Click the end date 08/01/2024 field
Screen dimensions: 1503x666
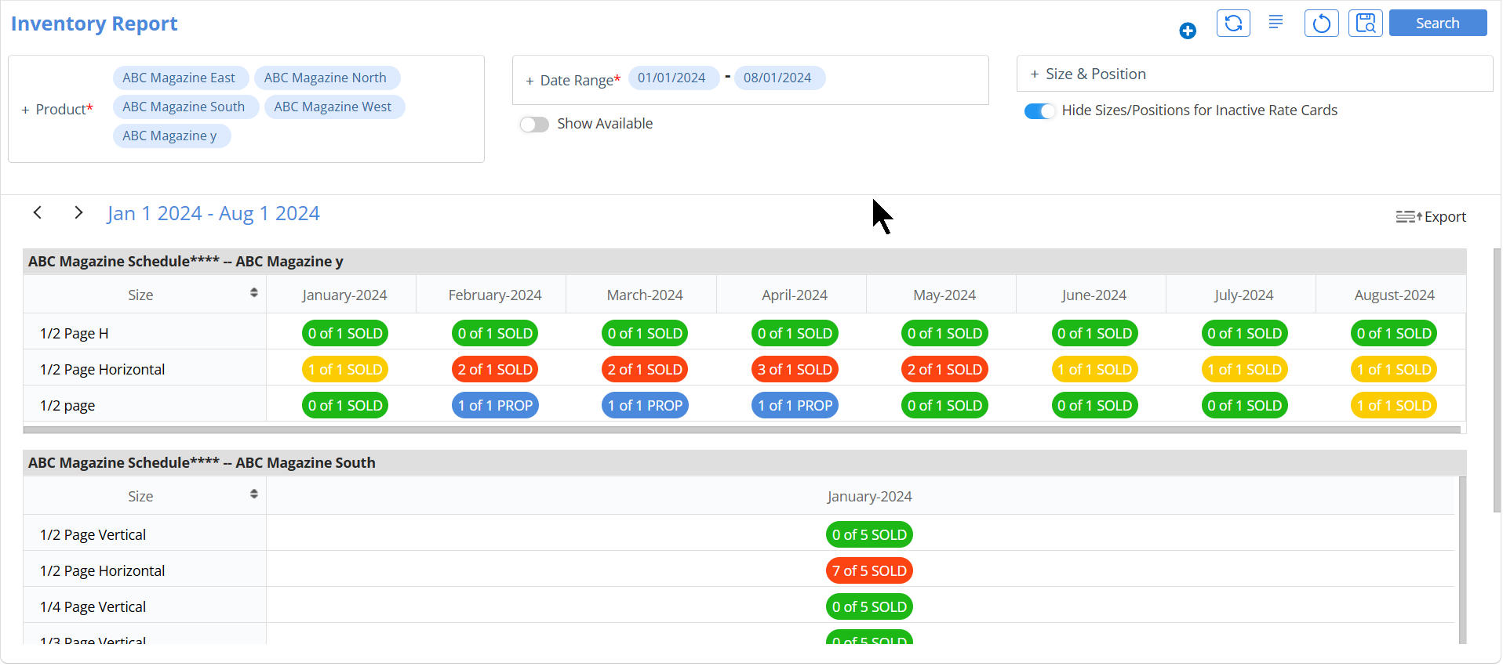point(778,78)
